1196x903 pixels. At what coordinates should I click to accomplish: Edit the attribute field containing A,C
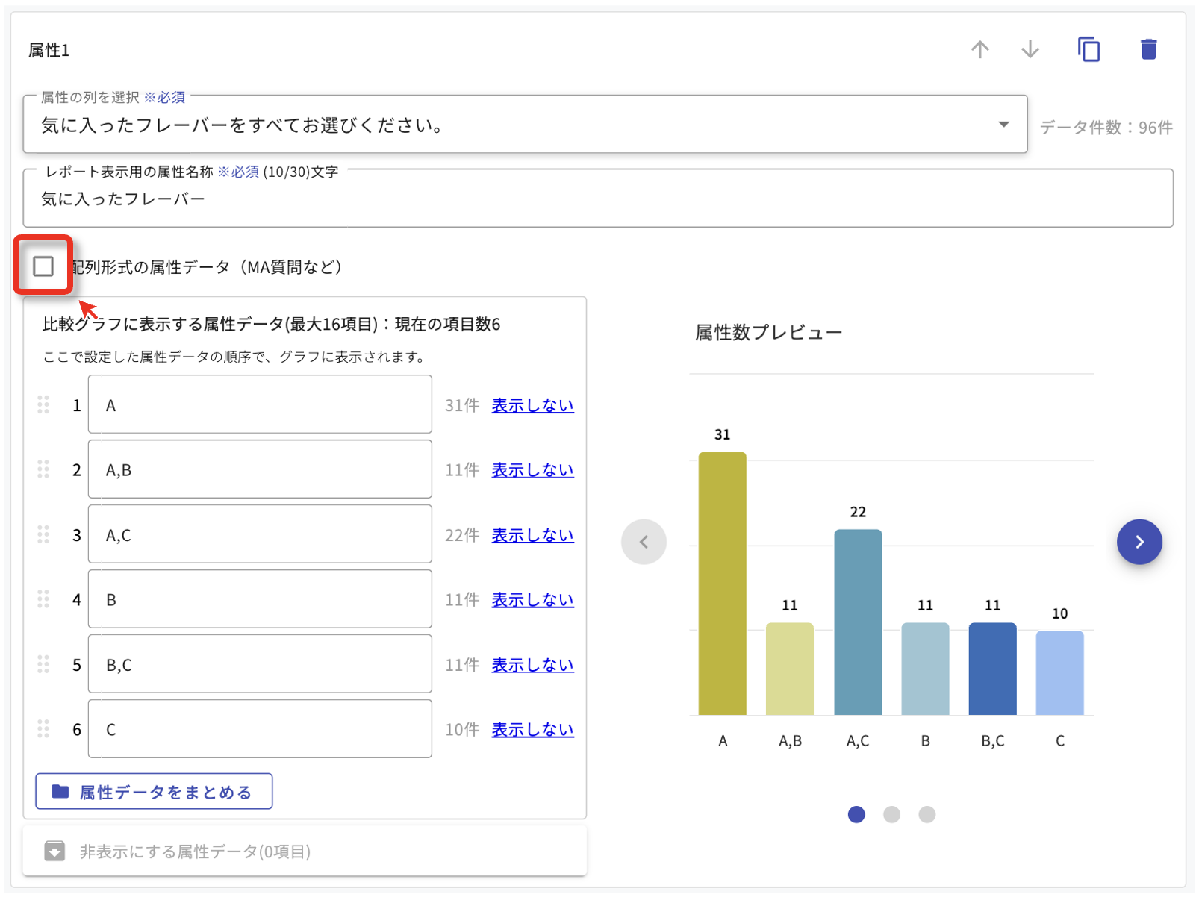[260, 534]
